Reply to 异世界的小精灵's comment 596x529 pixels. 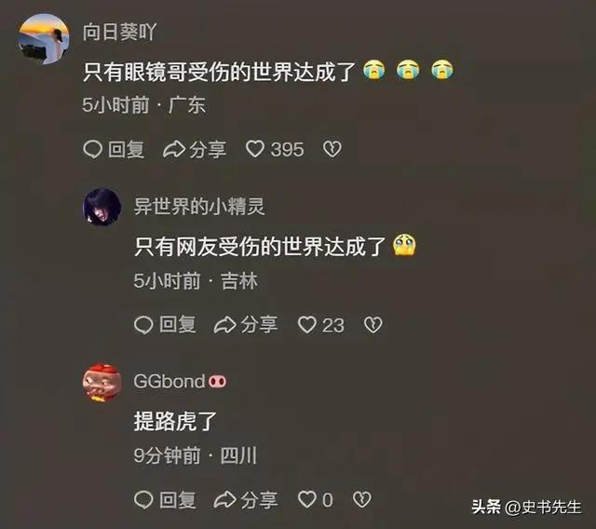pos(166,325)
